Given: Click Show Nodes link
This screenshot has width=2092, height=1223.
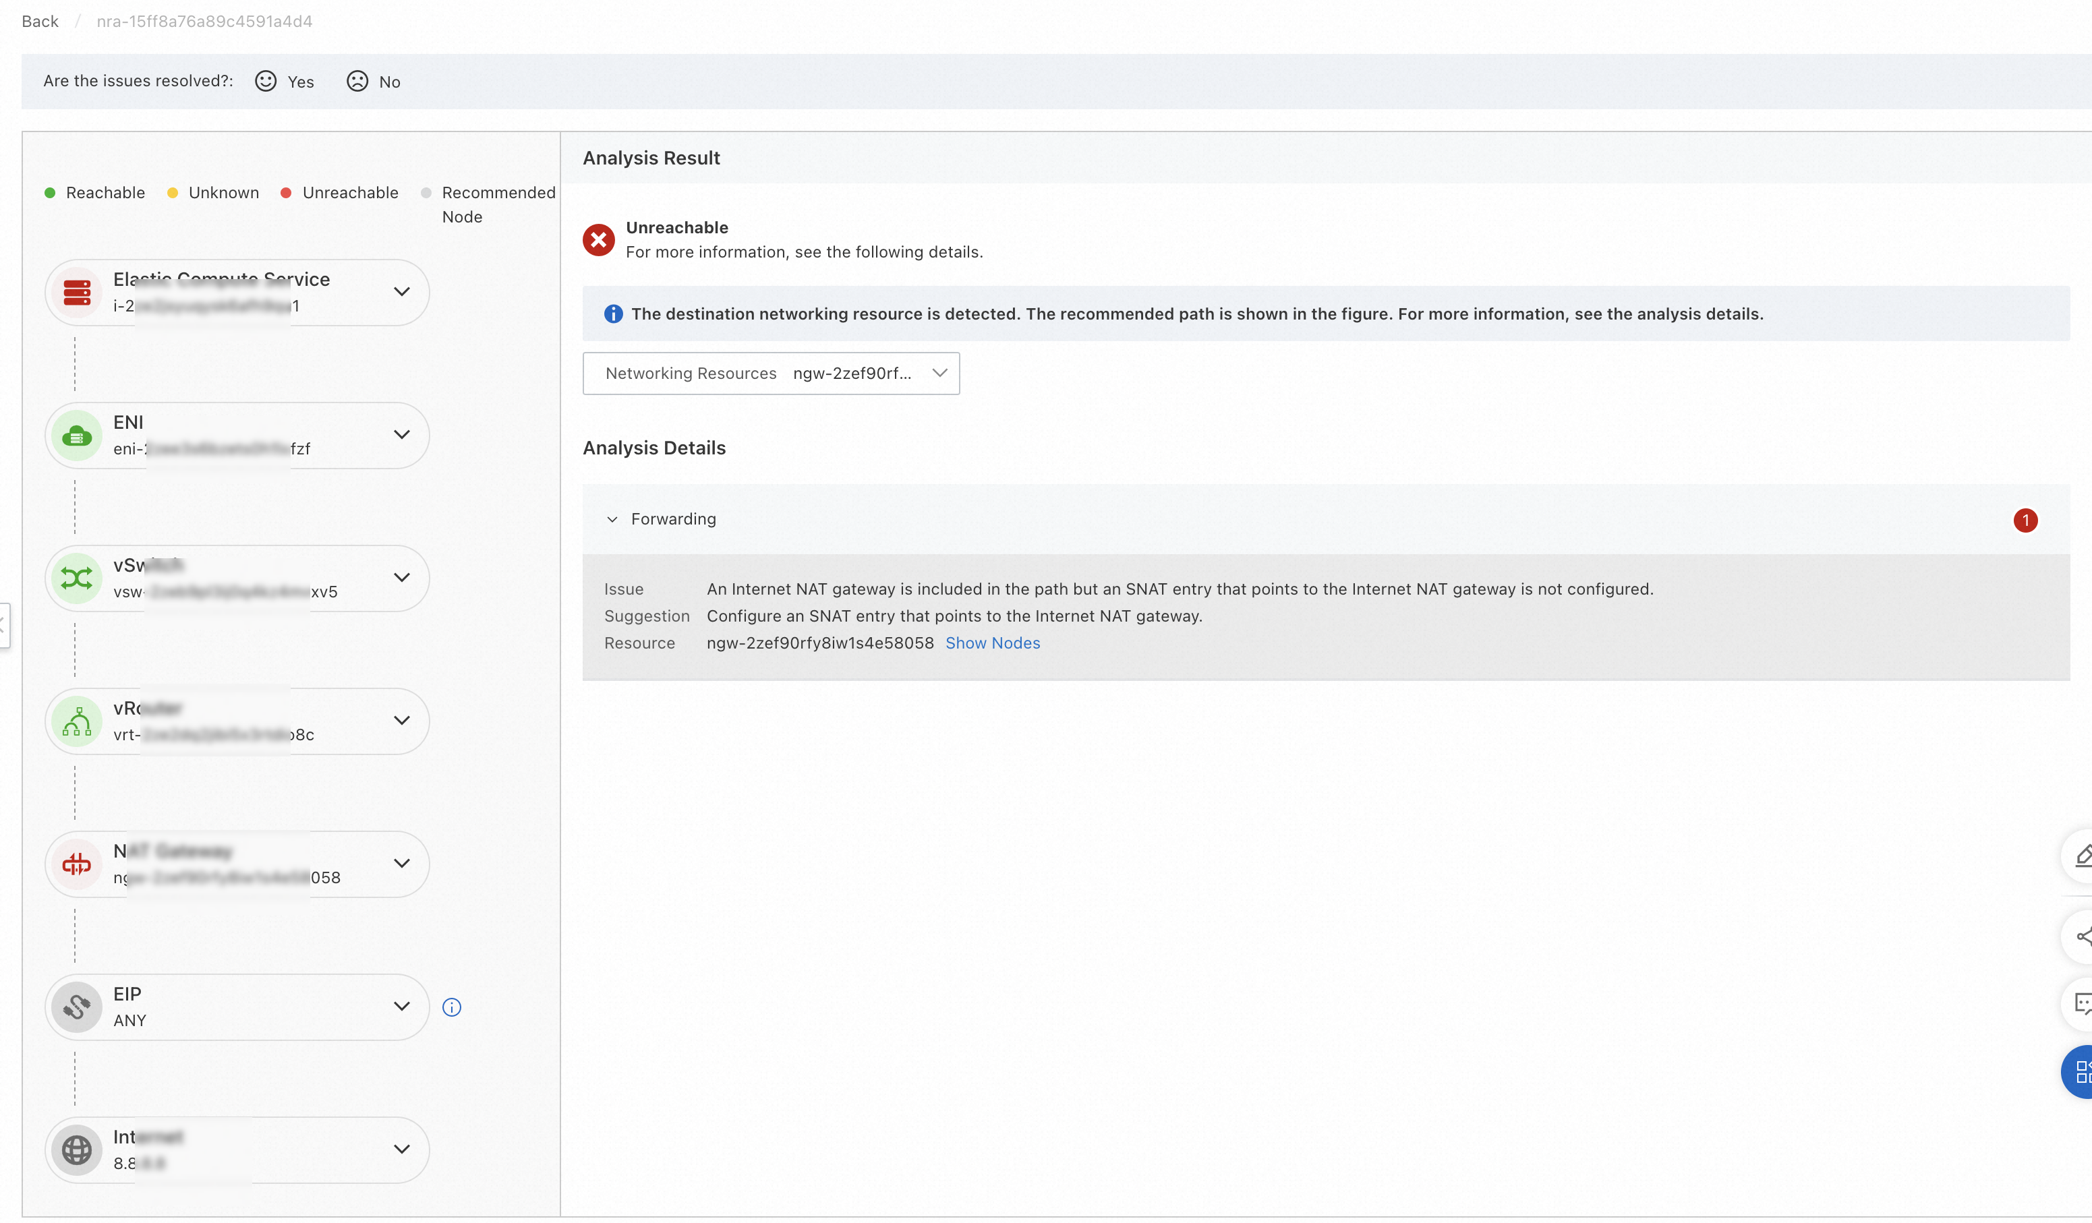Looking at the screenshot, I should click(992, 643).
